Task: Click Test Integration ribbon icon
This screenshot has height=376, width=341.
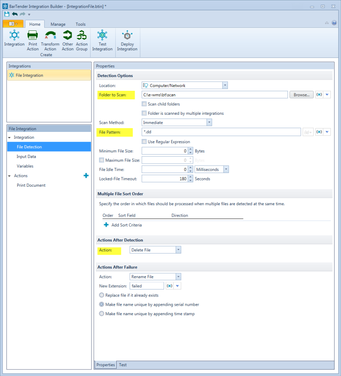Action: 102,41
